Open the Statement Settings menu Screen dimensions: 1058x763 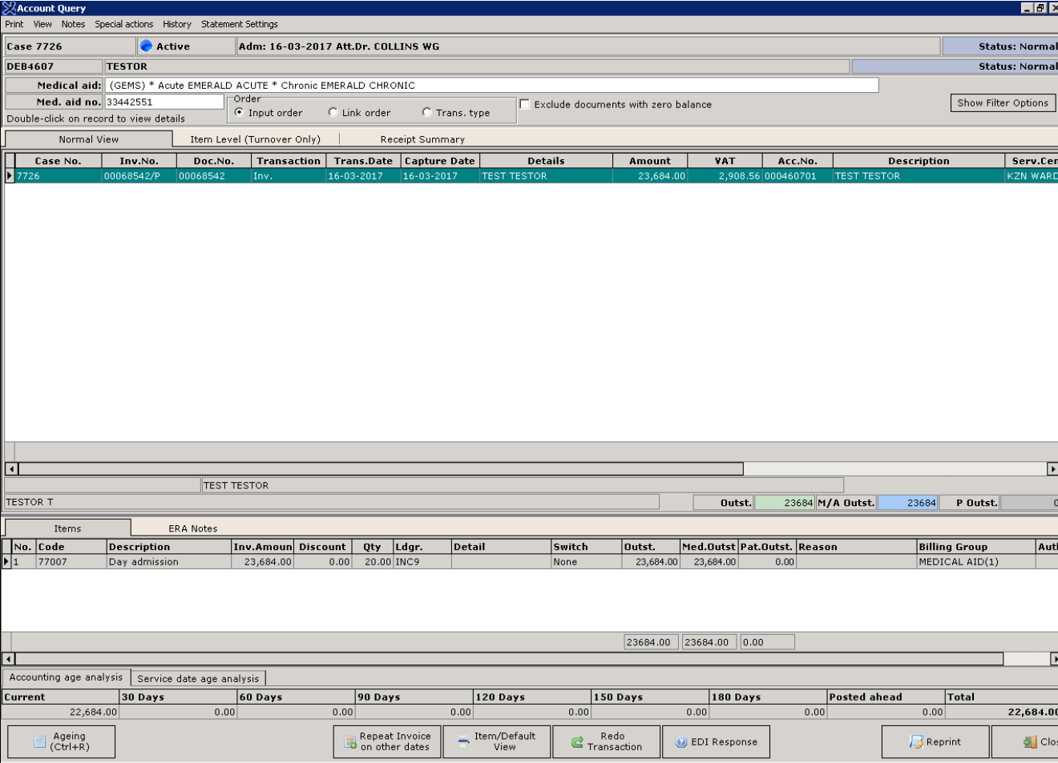(x=239, y=24)
